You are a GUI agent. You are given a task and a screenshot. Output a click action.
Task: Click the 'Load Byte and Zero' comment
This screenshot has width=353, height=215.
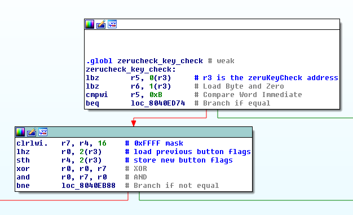[x=239, y=86]
